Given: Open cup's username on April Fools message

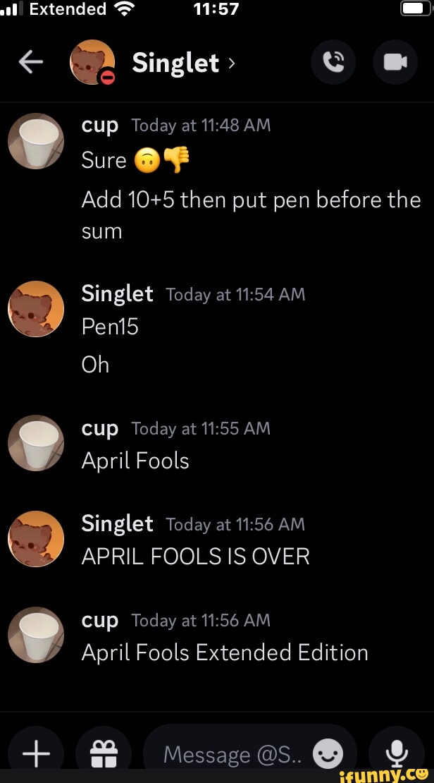Looking at the screenshot, I should pos(99,428).
